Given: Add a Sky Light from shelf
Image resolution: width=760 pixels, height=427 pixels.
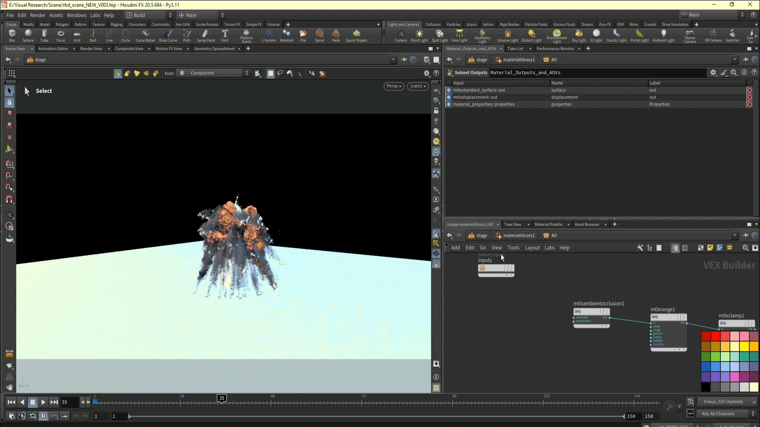Looking at the screenshot, I should click(x=579, y=36).
